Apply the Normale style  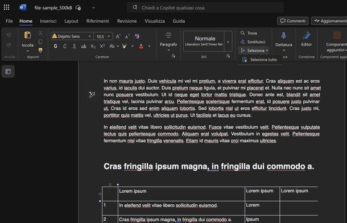(204, 41)
